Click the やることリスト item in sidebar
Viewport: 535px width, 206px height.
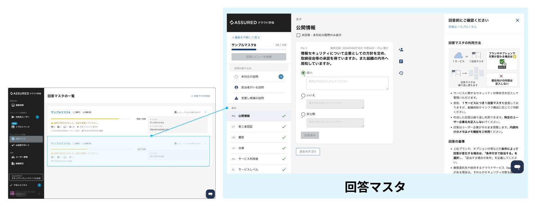(x=26, y=185)
